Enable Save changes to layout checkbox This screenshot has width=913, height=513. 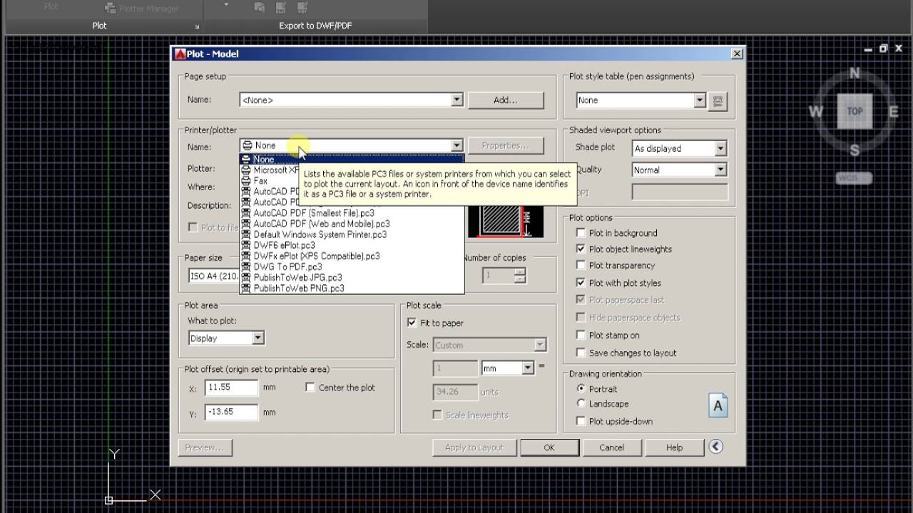pos(581,353)
